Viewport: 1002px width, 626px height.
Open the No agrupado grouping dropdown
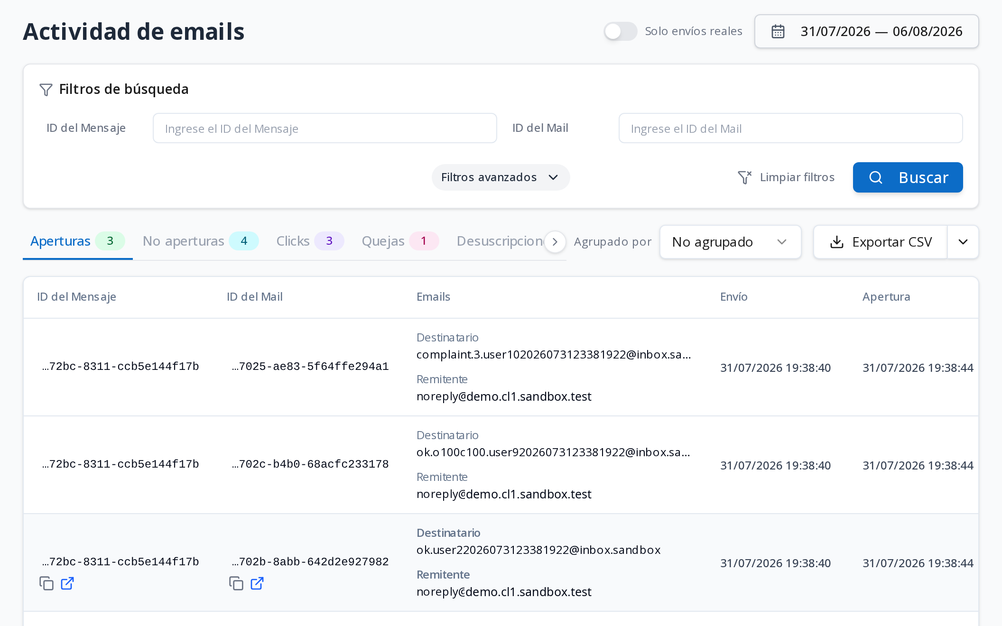point(731,242)
